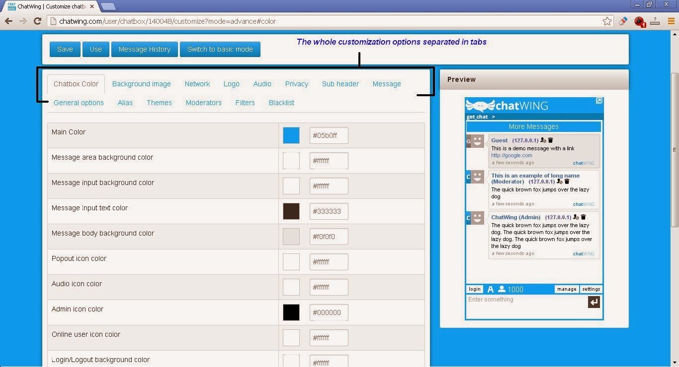Open the red extension with badge 1
This screenshot has height=367, width=679.
click(x=640, y=21)
